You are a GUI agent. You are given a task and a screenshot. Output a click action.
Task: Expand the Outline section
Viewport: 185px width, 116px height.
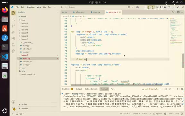tap(23, 104)
